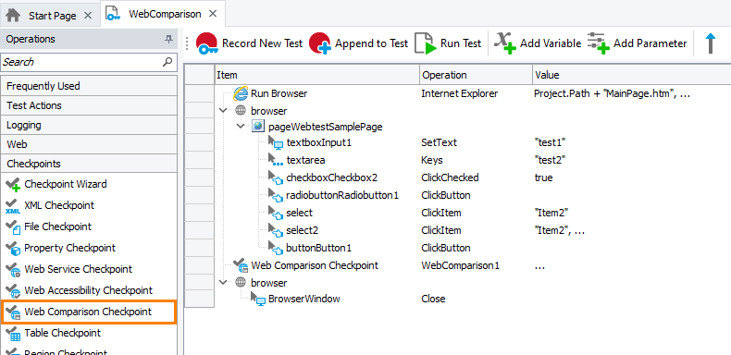
Task: Click the Operations panel title
Action: click(x=31, y=40)
